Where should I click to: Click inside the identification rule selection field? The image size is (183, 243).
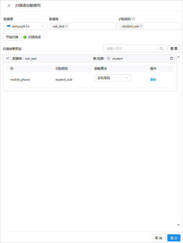coord(150,26)
